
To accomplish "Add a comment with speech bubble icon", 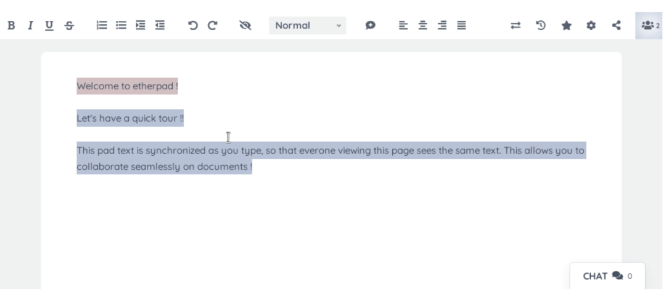I will [x=371, y=25].
